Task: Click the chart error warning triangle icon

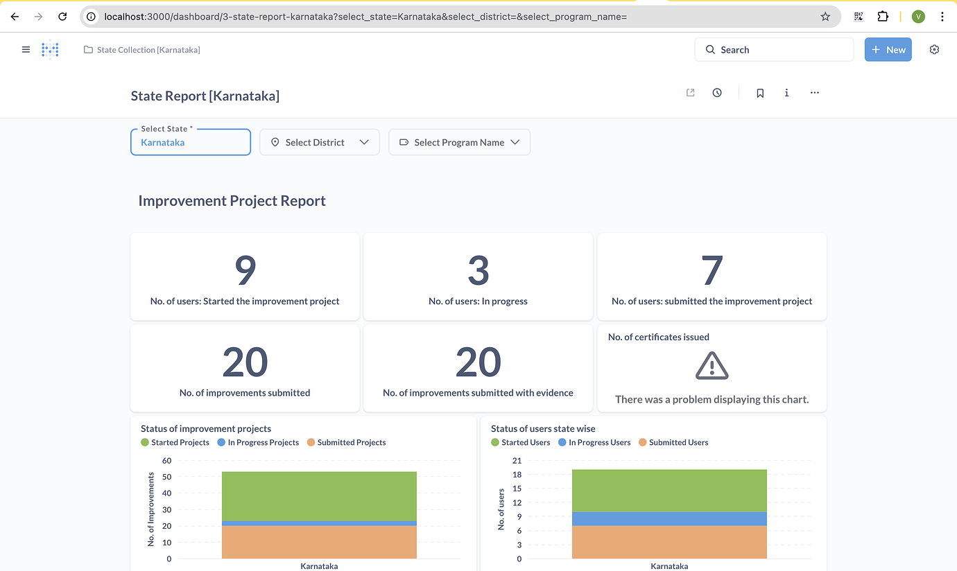Action: [712, 365]
